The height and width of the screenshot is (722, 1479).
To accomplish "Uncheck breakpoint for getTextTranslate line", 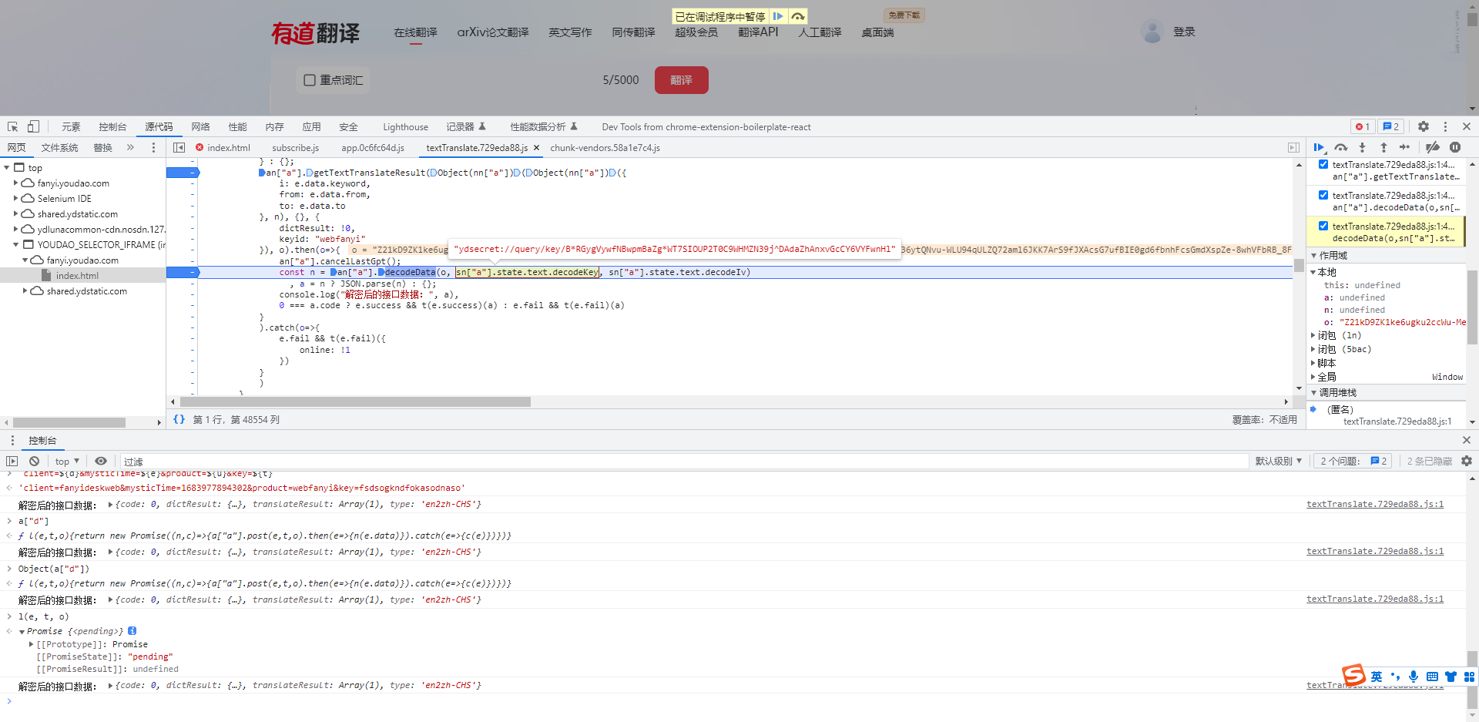I will pyautogui.click(x=1323, y=164).
